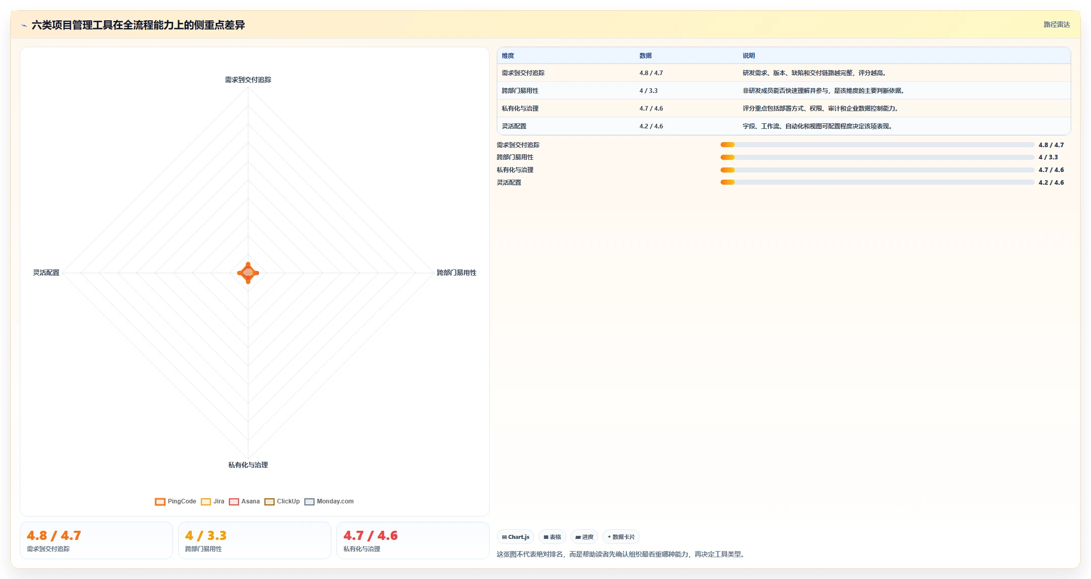Open the 4.8 / 4.7 data card
Image resolution: width=1091 pixels, height=579 pixels.
click(x=96, y=540)
